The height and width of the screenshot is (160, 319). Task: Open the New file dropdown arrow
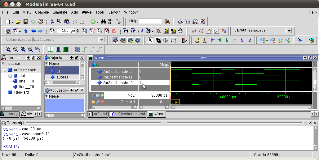(13, 22)
